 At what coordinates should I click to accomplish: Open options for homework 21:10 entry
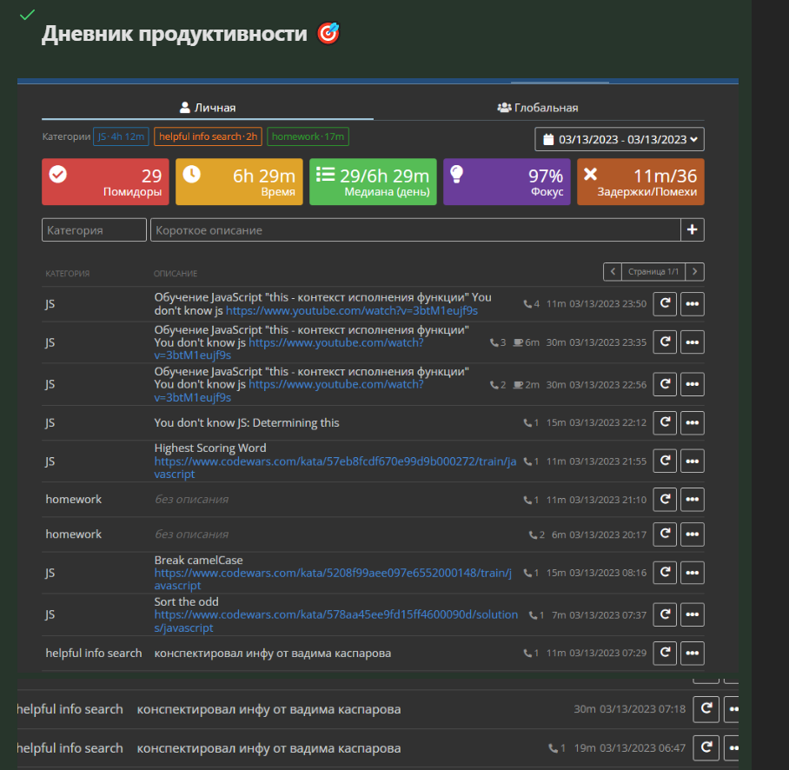[693, 500]
